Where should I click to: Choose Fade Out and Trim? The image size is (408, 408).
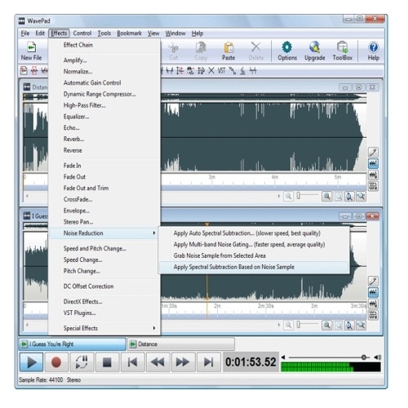pos(104,188)
